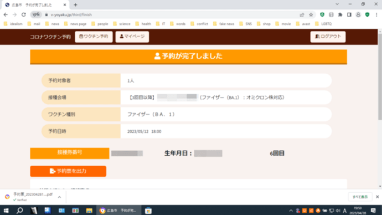382x215 pixels.
Task: Open the words bookmark folder
Action: point(178,24)
